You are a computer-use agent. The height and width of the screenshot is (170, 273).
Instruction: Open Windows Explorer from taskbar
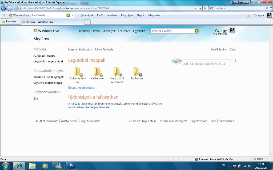pos(32,166)
